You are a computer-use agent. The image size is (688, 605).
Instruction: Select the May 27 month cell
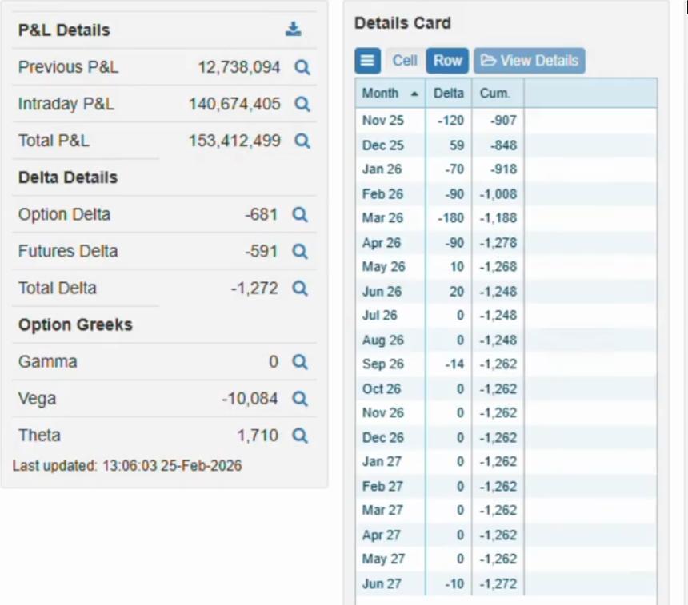390,559
